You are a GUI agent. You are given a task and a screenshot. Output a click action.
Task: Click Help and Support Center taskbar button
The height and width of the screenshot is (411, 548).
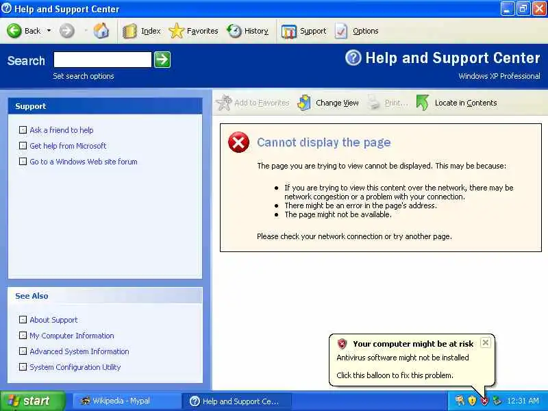coord(236,401)
